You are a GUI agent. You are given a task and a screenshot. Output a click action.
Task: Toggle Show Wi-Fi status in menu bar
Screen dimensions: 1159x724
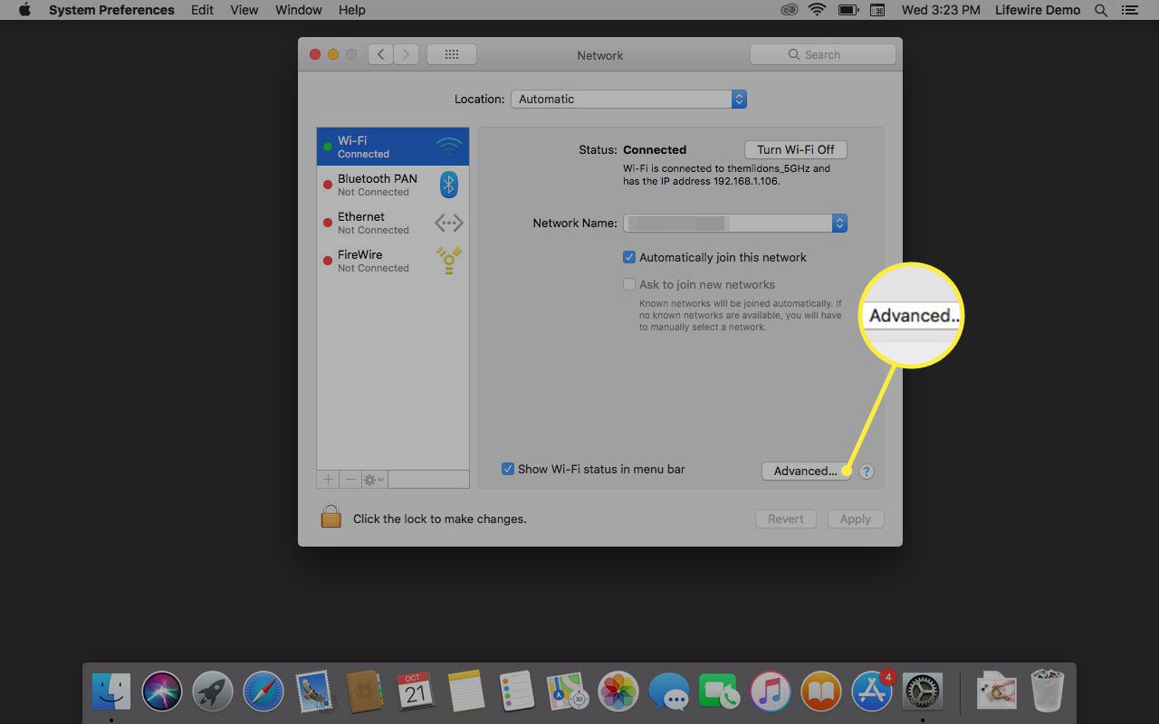click(x=508, y=470)
